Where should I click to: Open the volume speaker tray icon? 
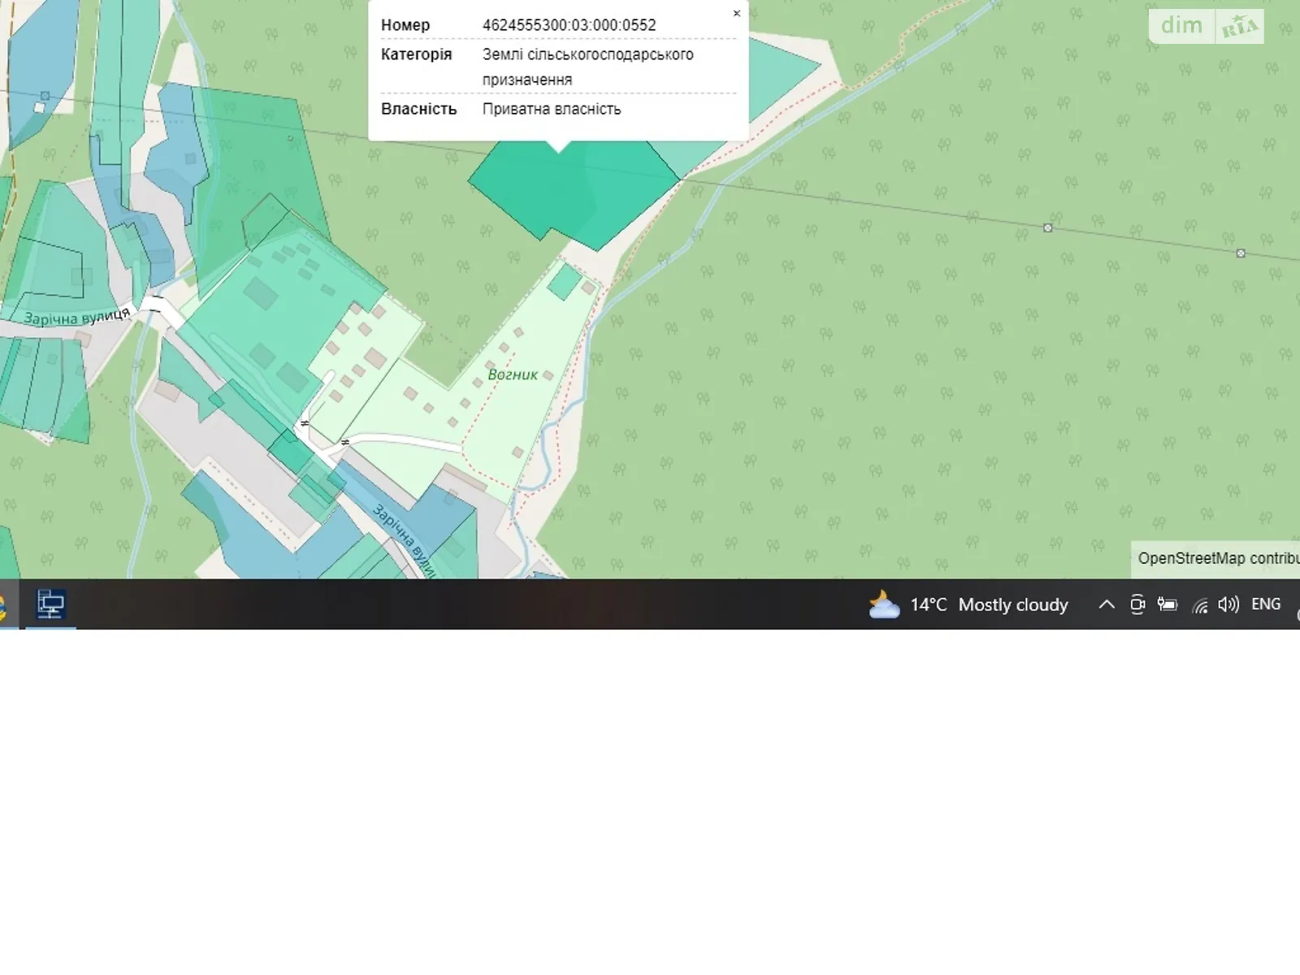[x=1228, y=604]
